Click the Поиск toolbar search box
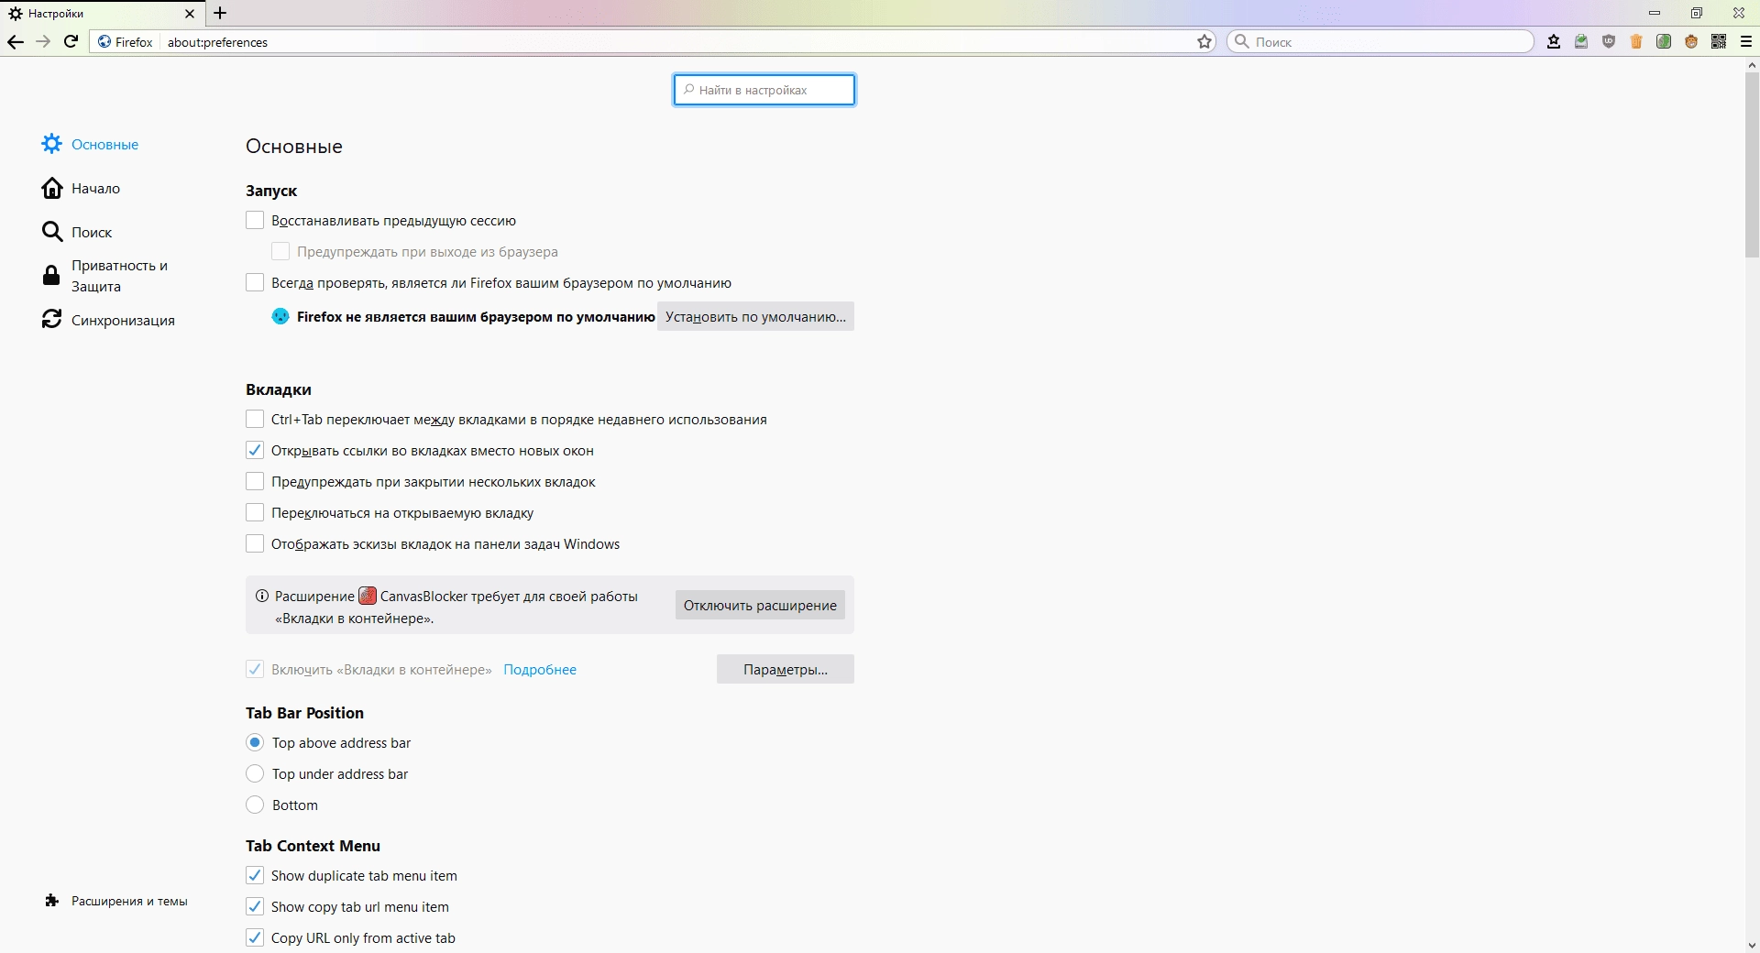Image resolution: width=1760 pixels, height=953 pixels. pos(1380,41)
